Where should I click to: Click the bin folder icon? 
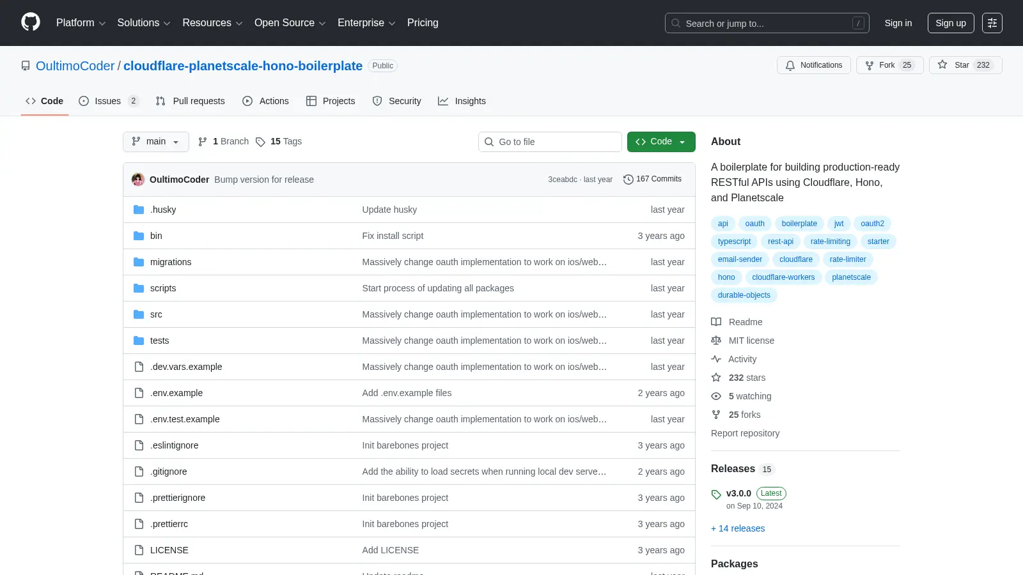[x=139, y=236]
